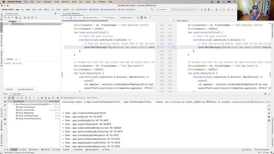Collapse the edu.illinois.cs.cs124.ay2022.mp.MP0 node
The image size is (274, 154).
pos(12,104)
